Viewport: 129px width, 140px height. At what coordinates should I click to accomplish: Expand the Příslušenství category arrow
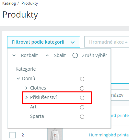[x=27, y=97]
